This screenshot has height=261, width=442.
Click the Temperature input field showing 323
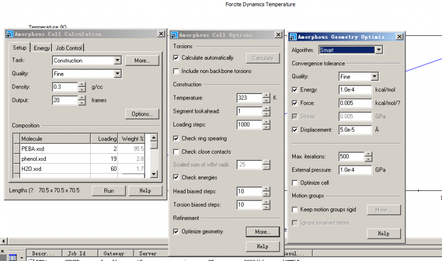(x=249, y=98)
